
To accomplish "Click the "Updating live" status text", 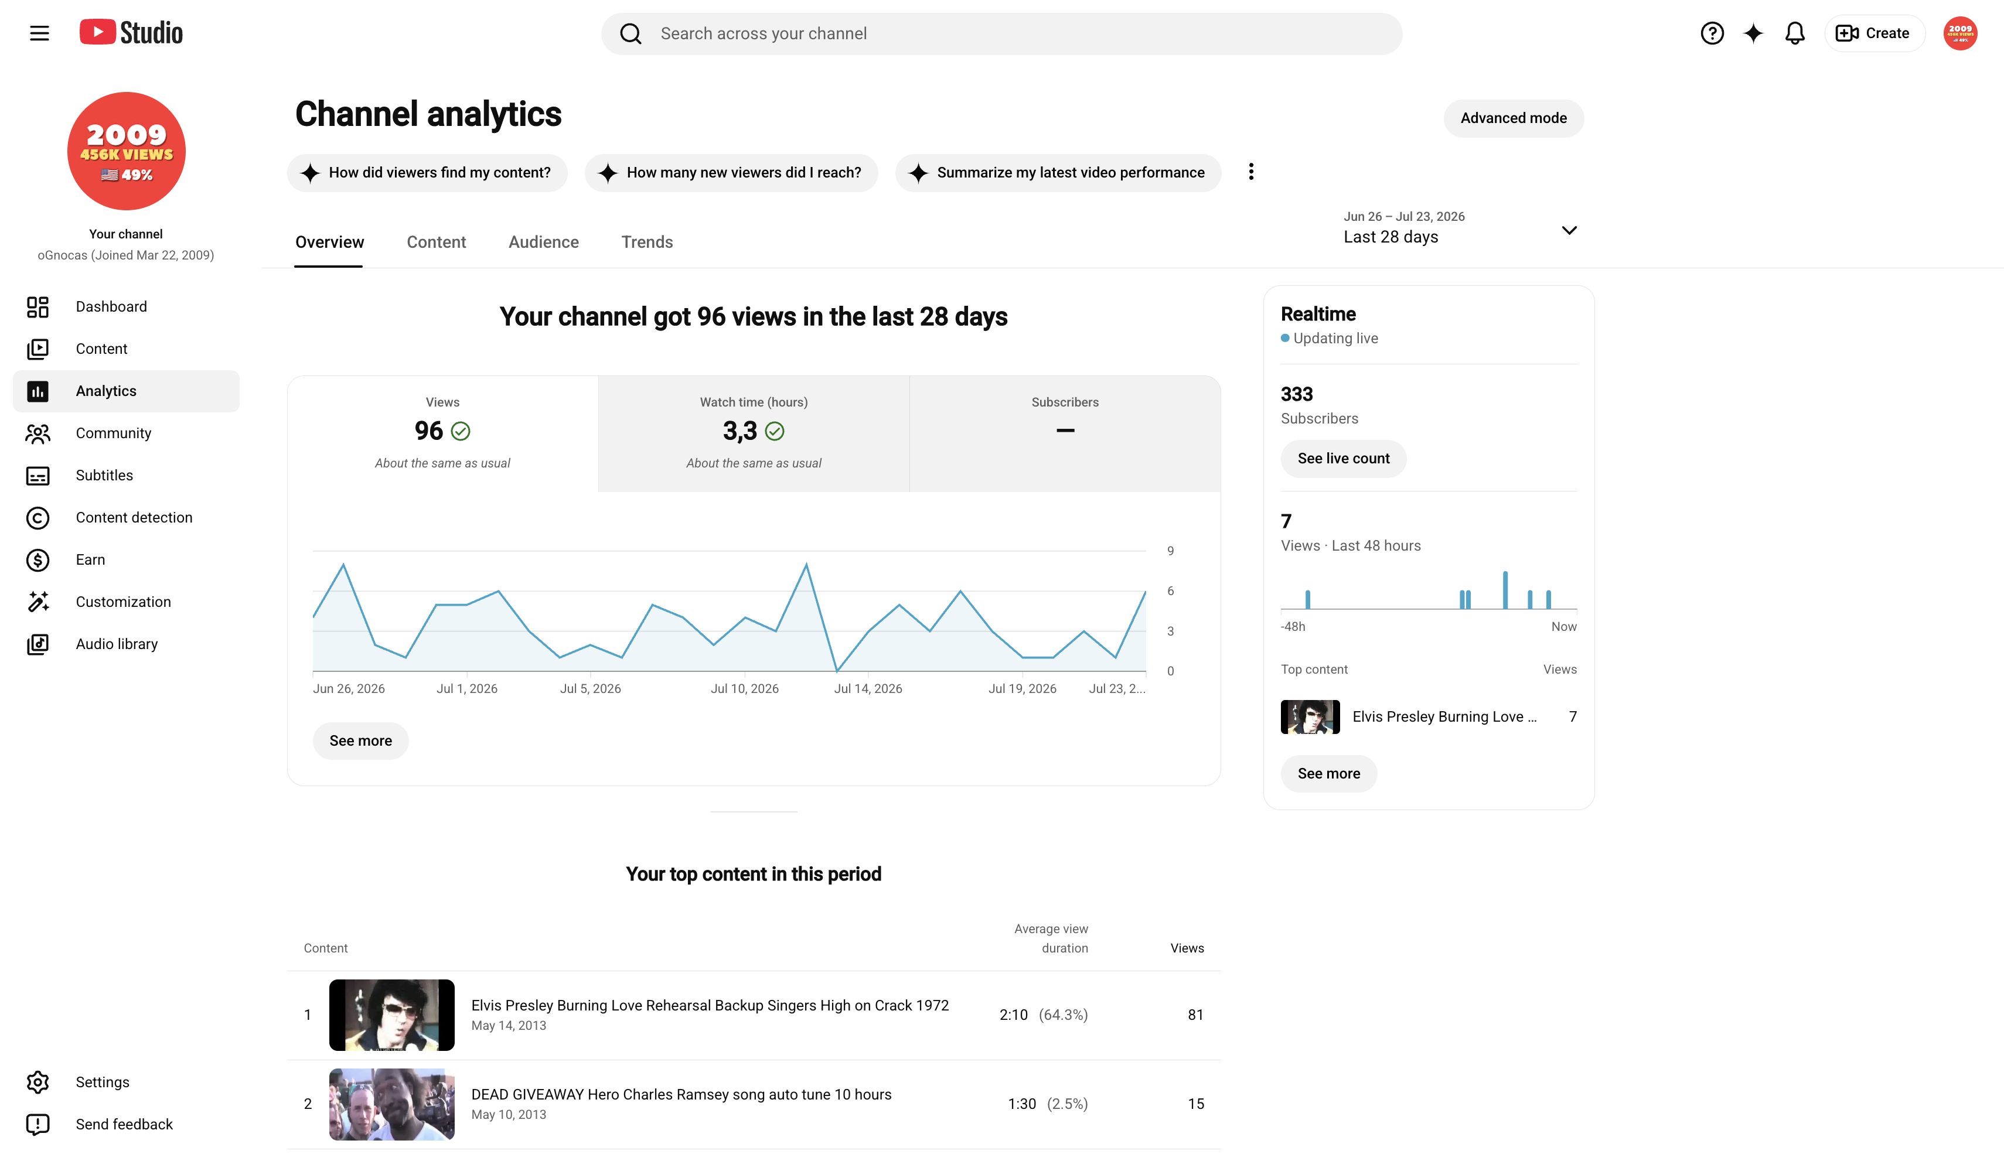I will pyautogui.click(x=1335, y=339).
